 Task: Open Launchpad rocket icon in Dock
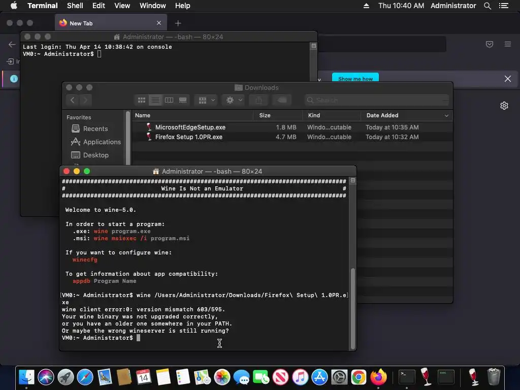pyautogui.click(x=66, y=377)
